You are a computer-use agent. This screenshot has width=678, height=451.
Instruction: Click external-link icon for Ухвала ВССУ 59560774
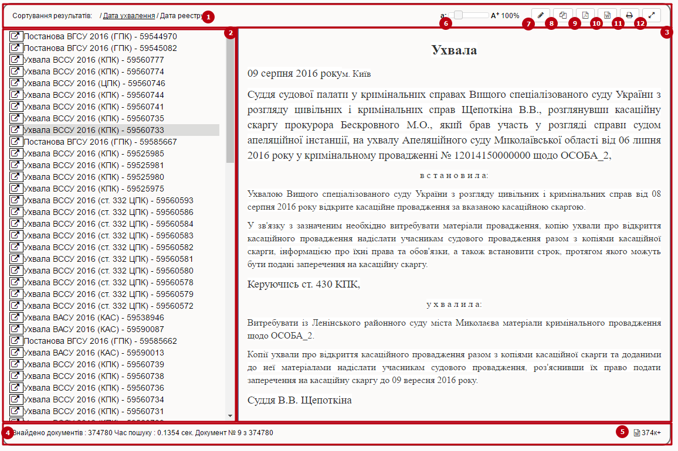pos(16,71)
